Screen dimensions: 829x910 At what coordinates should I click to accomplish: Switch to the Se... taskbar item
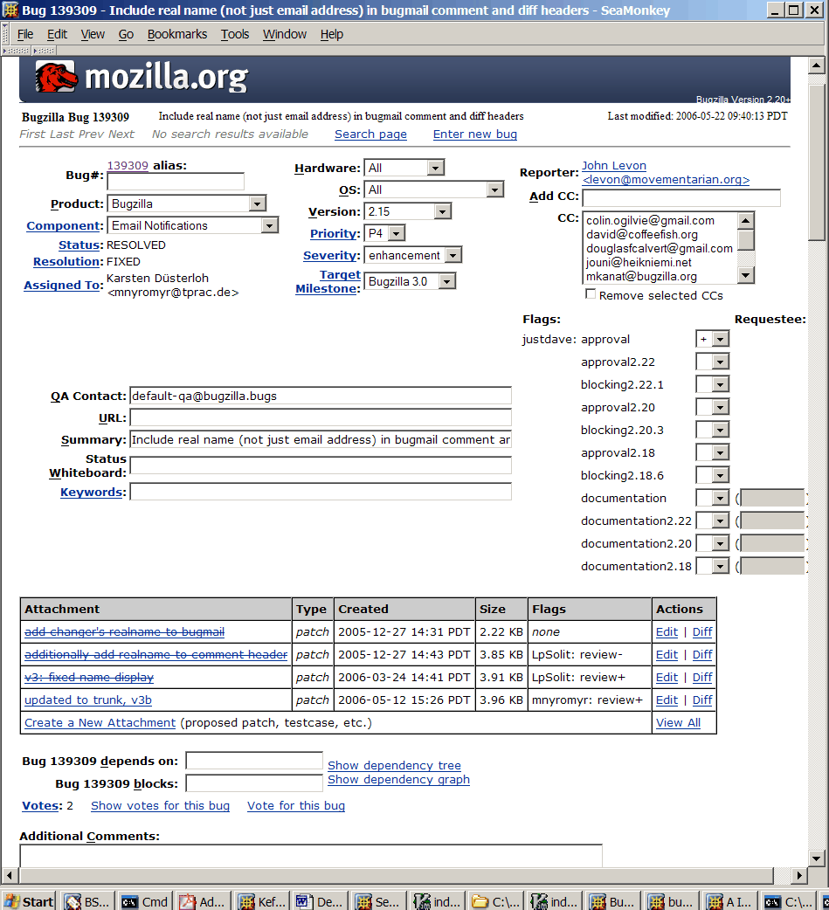379,901
